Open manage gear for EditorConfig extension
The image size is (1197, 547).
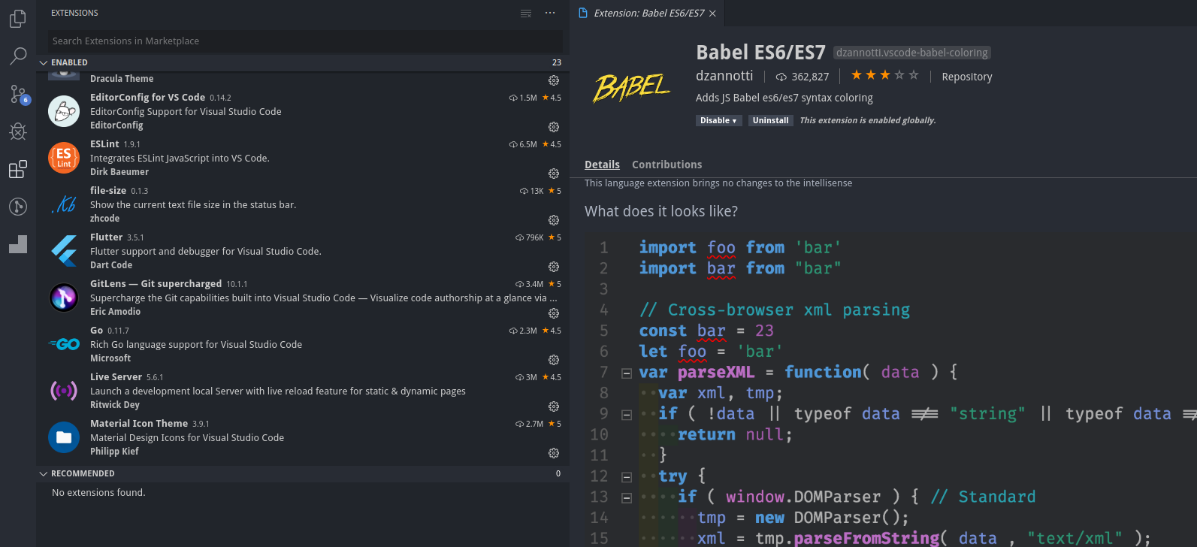[x=554, y=127]
